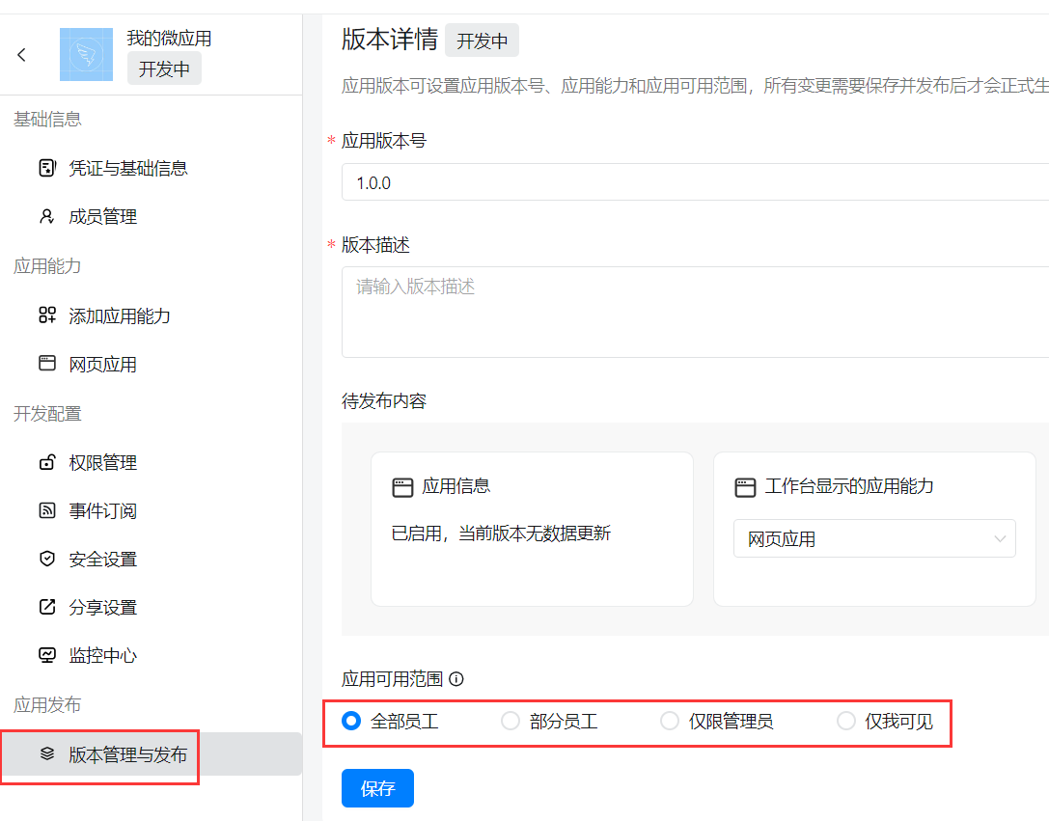This screenshot has height=821, width=1049.
Task: Select the 部分员工 radio option
Action: tap(511, 721)
